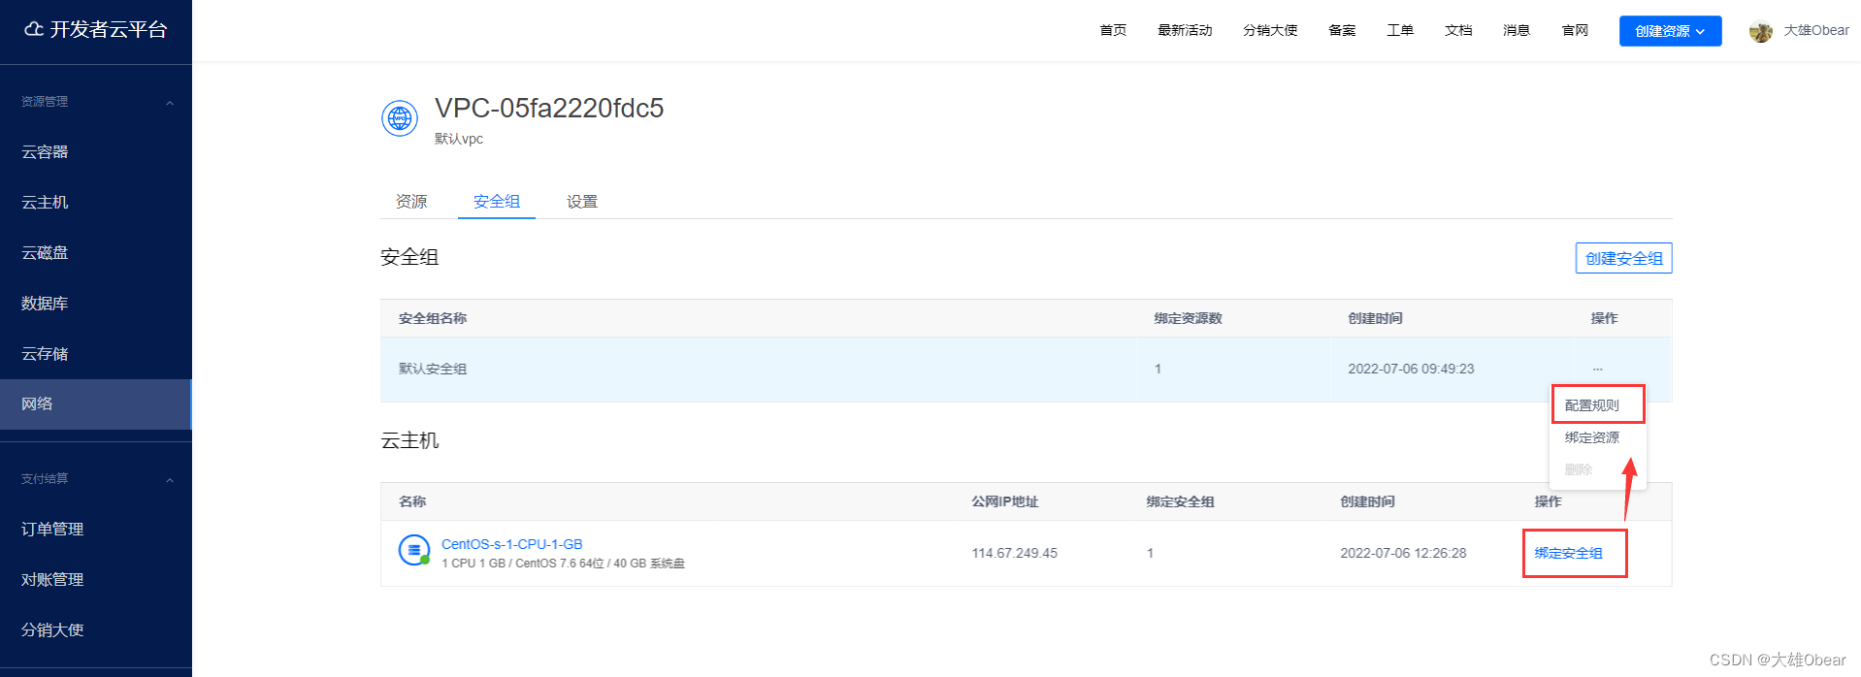Click the public IP 114.67.249.45

tap(1015, 553)
